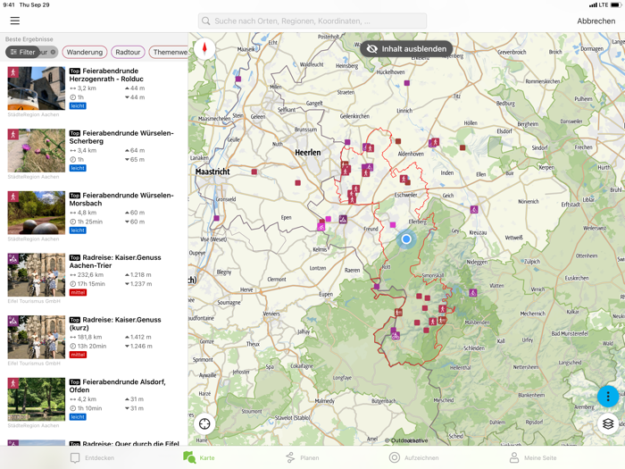Click the Eupen label on map

pyautogui.click(x=326, y=294)
